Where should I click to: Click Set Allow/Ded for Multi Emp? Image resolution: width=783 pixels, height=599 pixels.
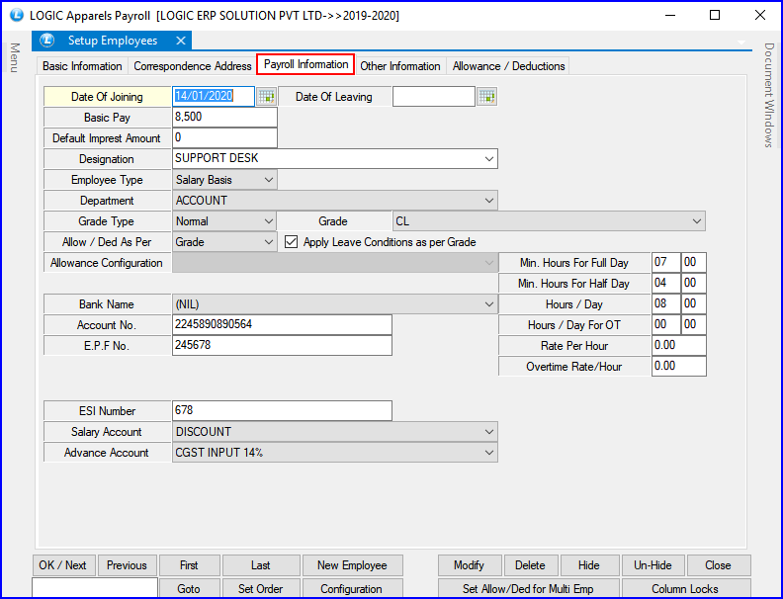528,588
